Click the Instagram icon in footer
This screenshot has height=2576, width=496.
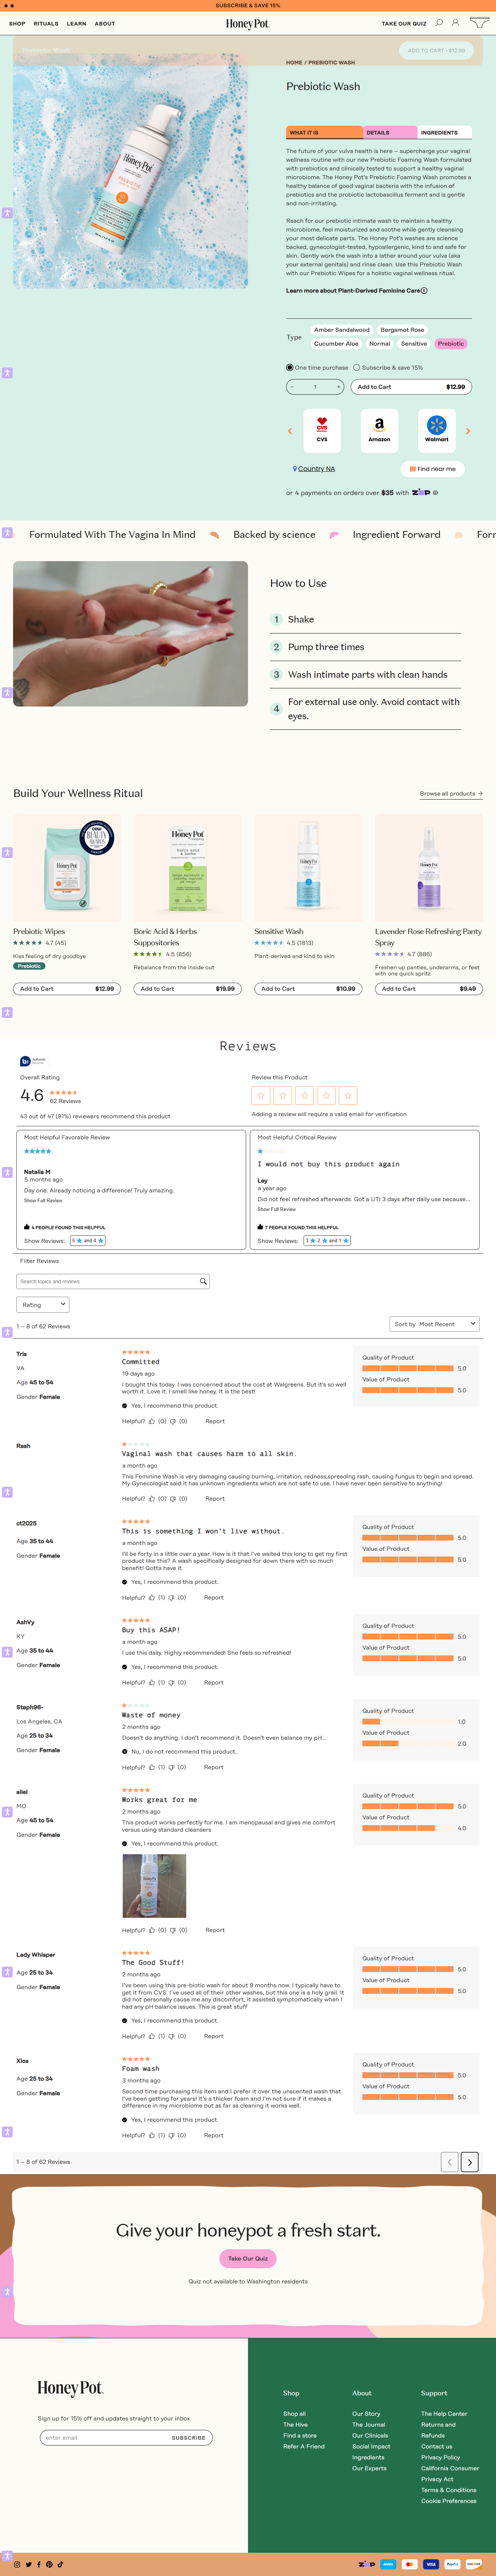(x=17, y=2564)
